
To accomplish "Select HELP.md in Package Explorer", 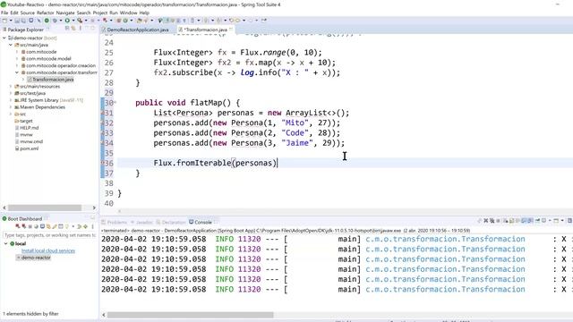I will click(x=29, y=128).
